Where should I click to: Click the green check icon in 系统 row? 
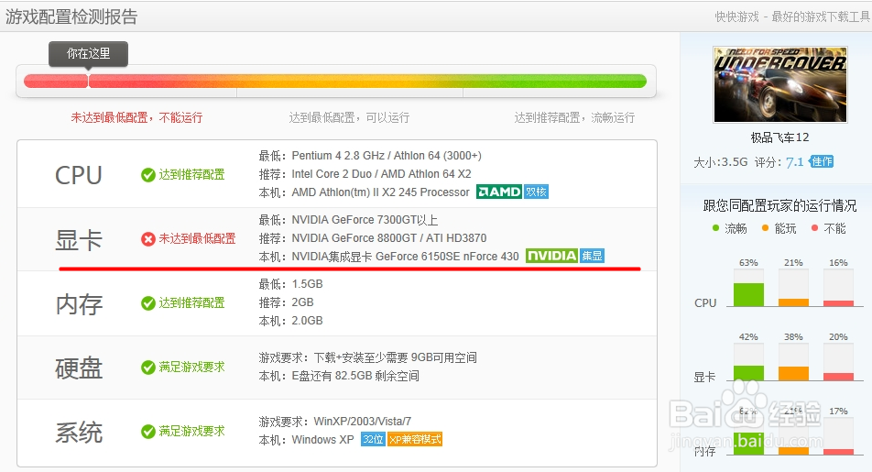(148, 432)
